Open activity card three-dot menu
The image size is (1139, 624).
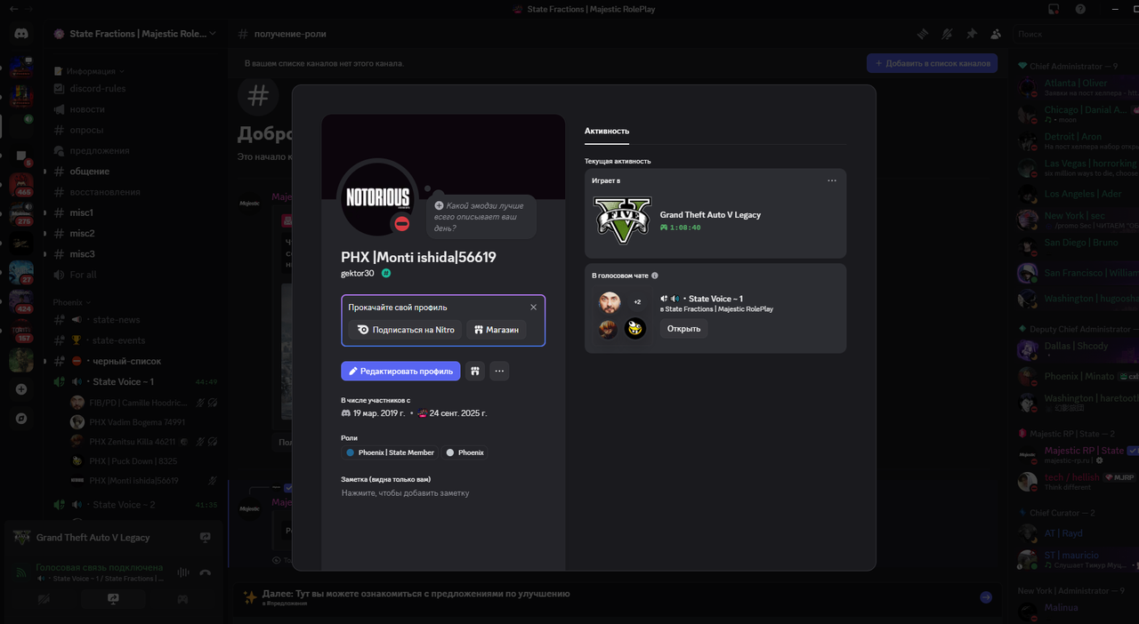(832, 180)
